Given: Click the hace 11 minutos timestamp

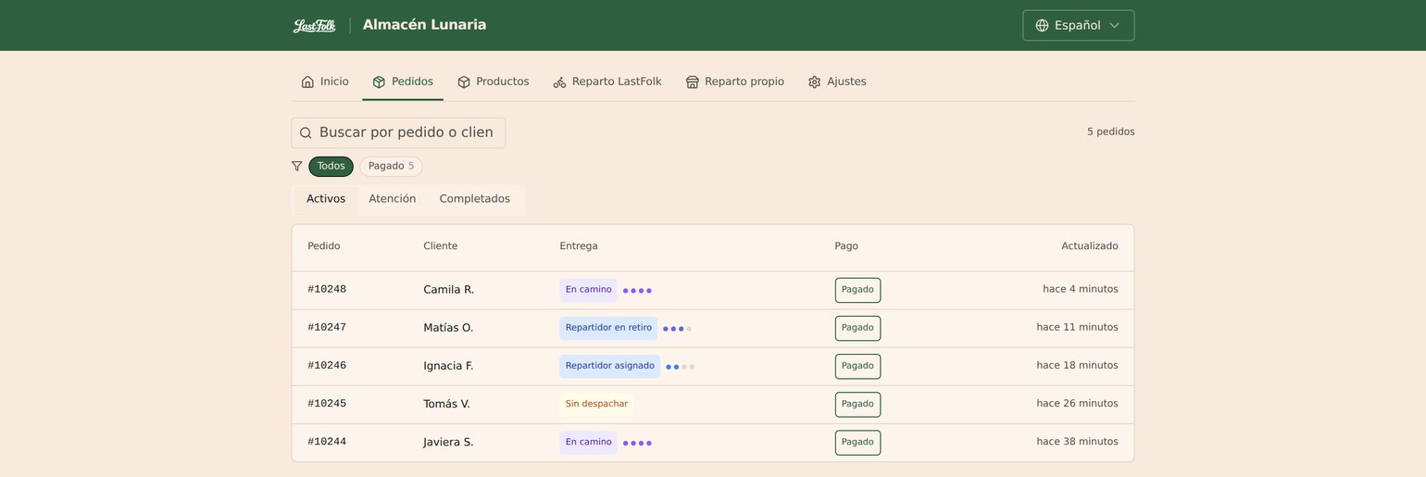Looking at the screenshot, I should coord(1077,327).
